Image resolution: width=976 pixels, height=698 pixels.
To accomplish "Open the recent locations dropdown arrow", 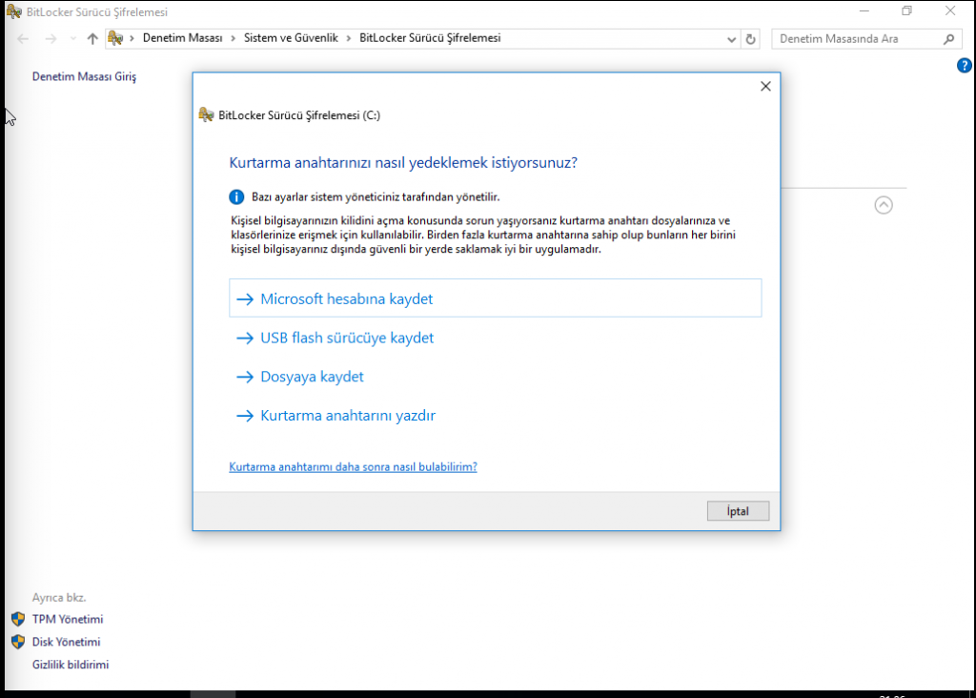I will pos(71,39).
